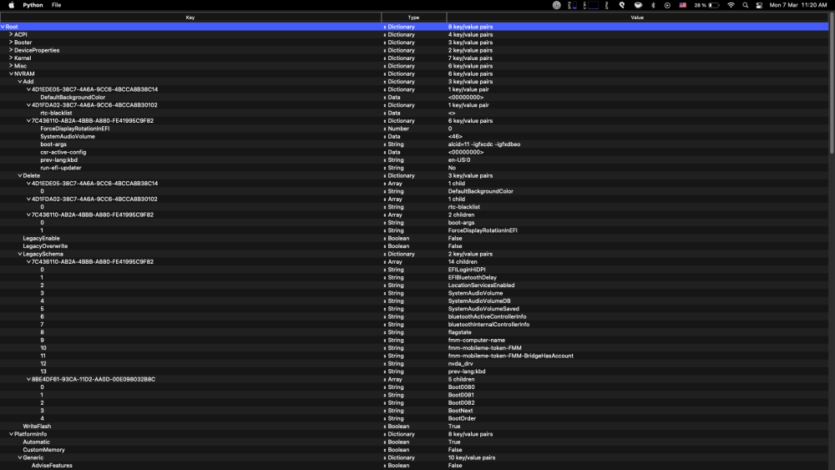835x470 pixels.
Task: Open the Apple menu
Action: click(11, 5)
